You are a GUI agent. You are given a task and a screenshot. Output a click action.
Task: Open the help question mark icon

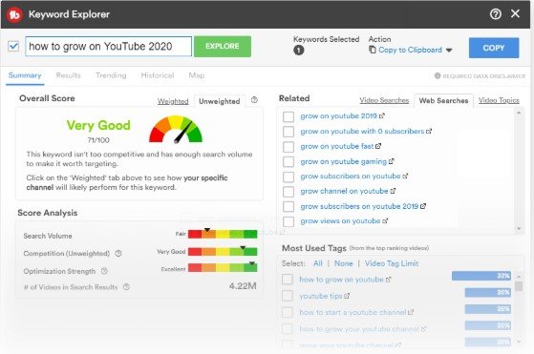coord(496,14)
